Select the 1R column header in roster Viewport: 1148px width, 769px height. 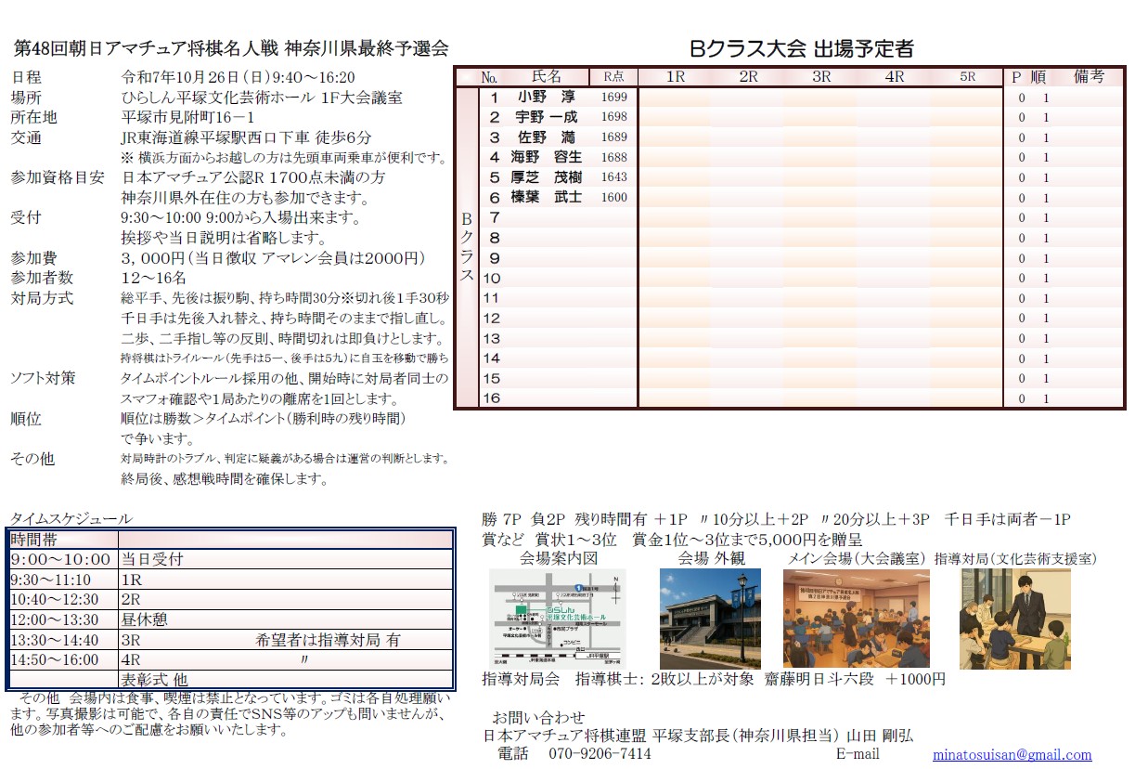pos(675,77)
